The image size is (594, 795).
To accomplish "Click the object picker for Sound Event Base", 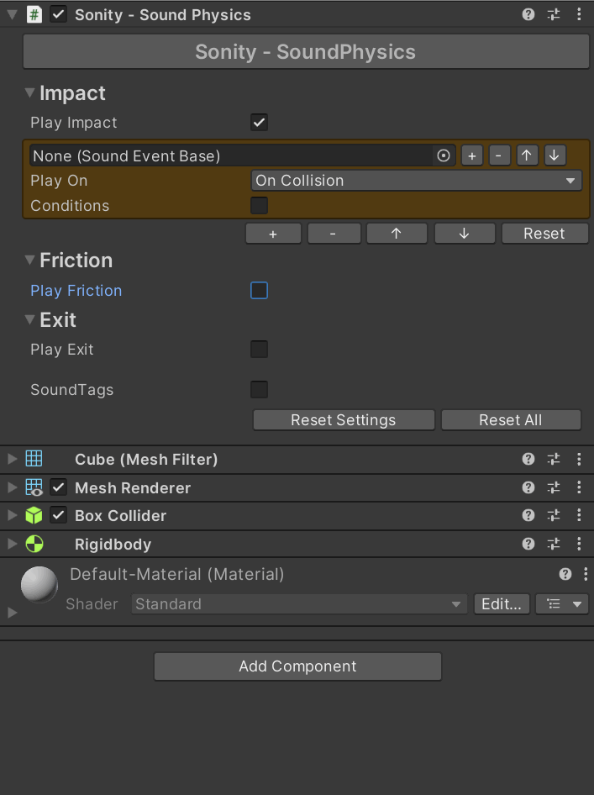I will pos(444,155).
